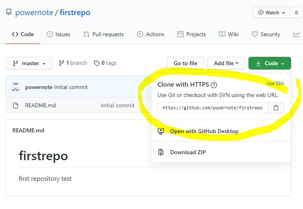Switch to the Actions tab
Screen dimensions: 303x209
click(151, 34)
